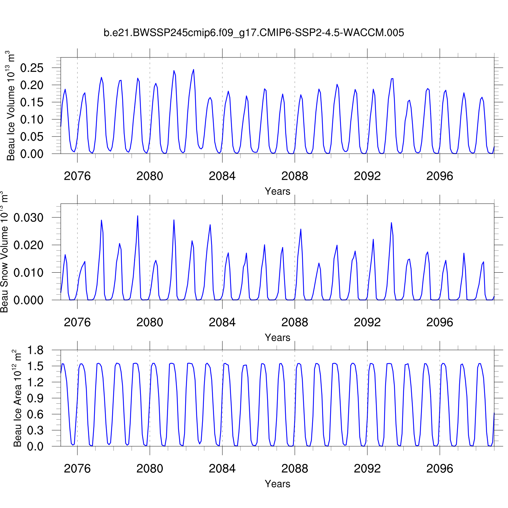508x508 pixels.
Task: Click the highest peak in the snow volume plot
Action: tap(137, 216)
